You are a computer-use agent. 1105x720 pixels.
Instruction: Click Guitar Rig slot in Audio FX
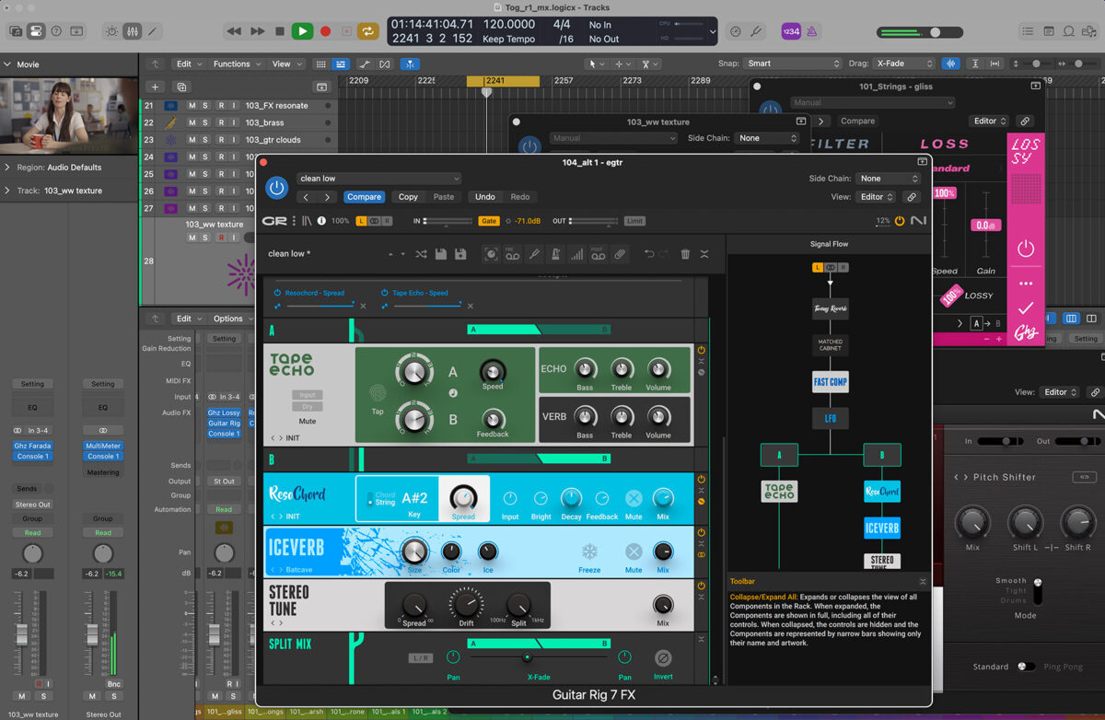coord(224,424)
